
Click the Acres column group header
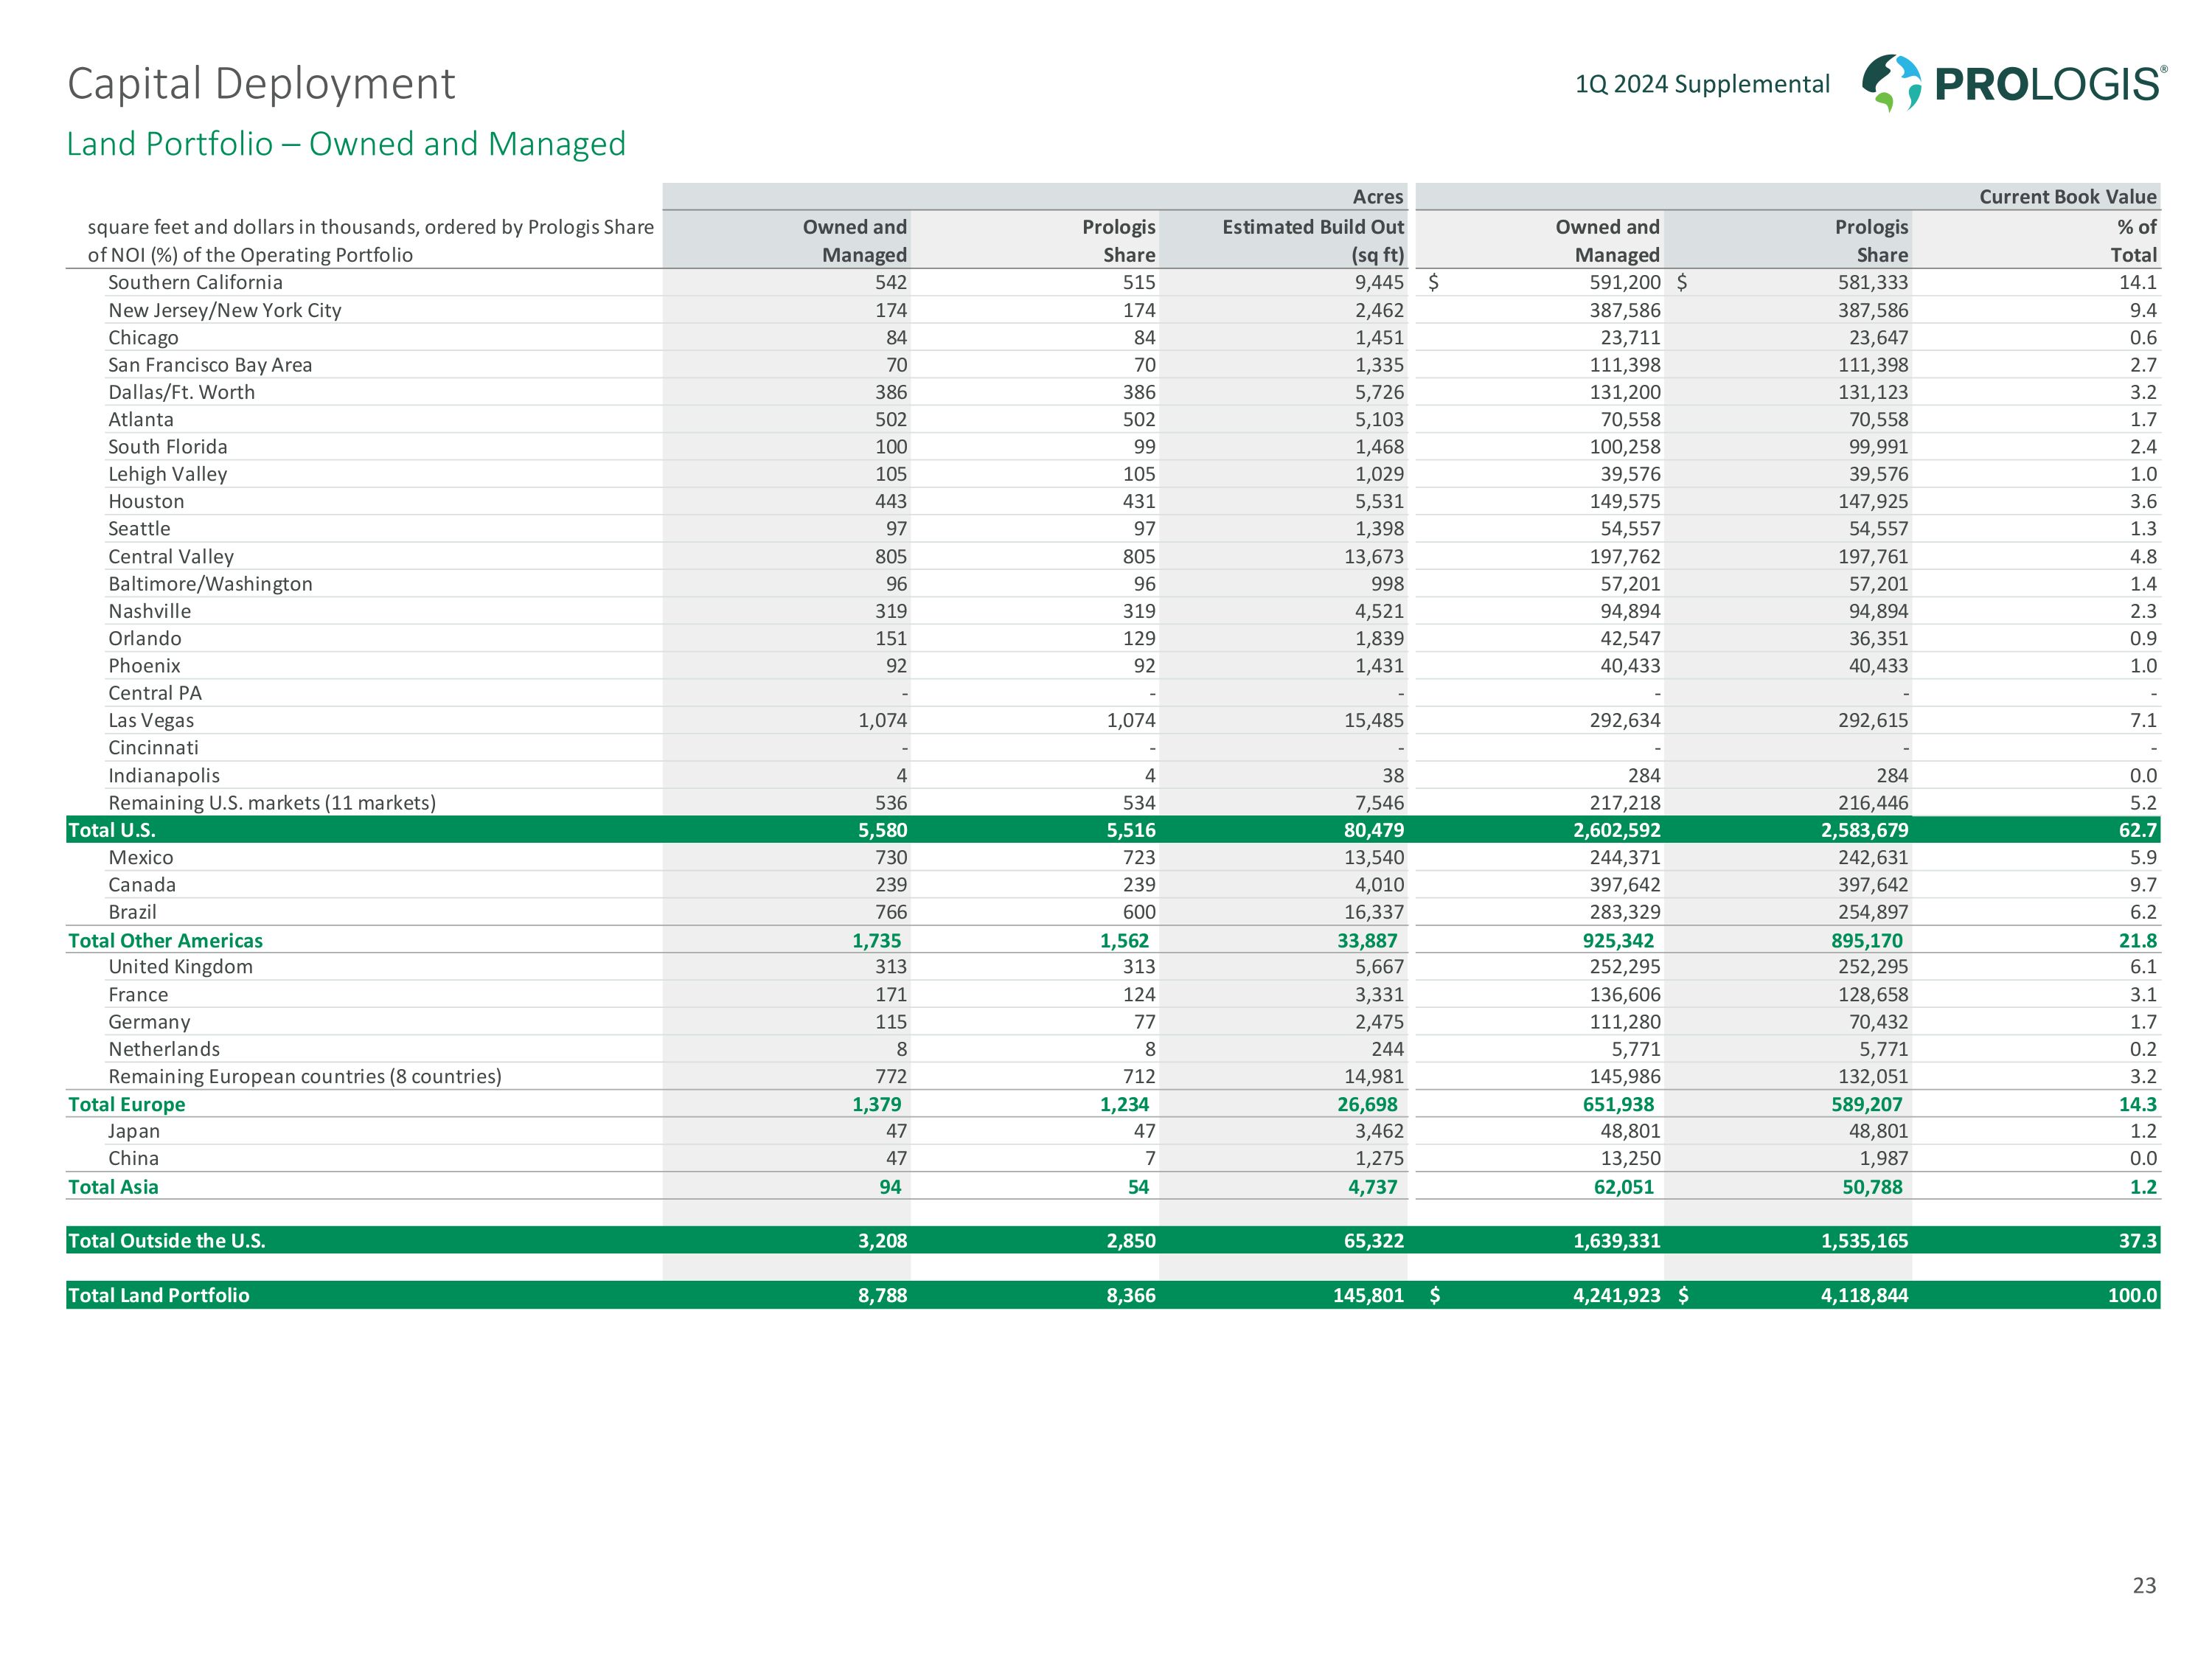tap(1377, 197)
